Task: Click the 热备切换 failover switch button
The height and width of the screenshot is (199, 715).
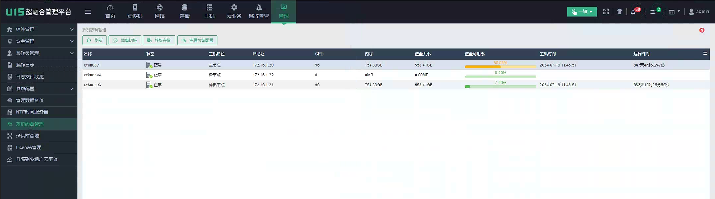Action: tap(125, 40)
